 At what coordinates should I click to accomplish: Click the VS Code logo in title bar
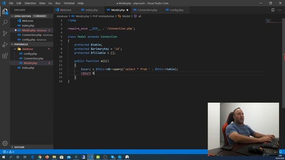[4, 3]
